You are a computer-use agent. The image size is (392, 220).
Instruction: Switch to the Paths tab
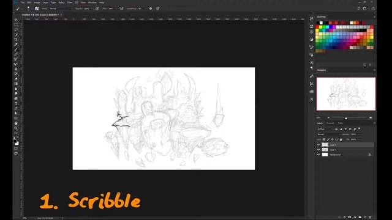(x=341, y=123)
